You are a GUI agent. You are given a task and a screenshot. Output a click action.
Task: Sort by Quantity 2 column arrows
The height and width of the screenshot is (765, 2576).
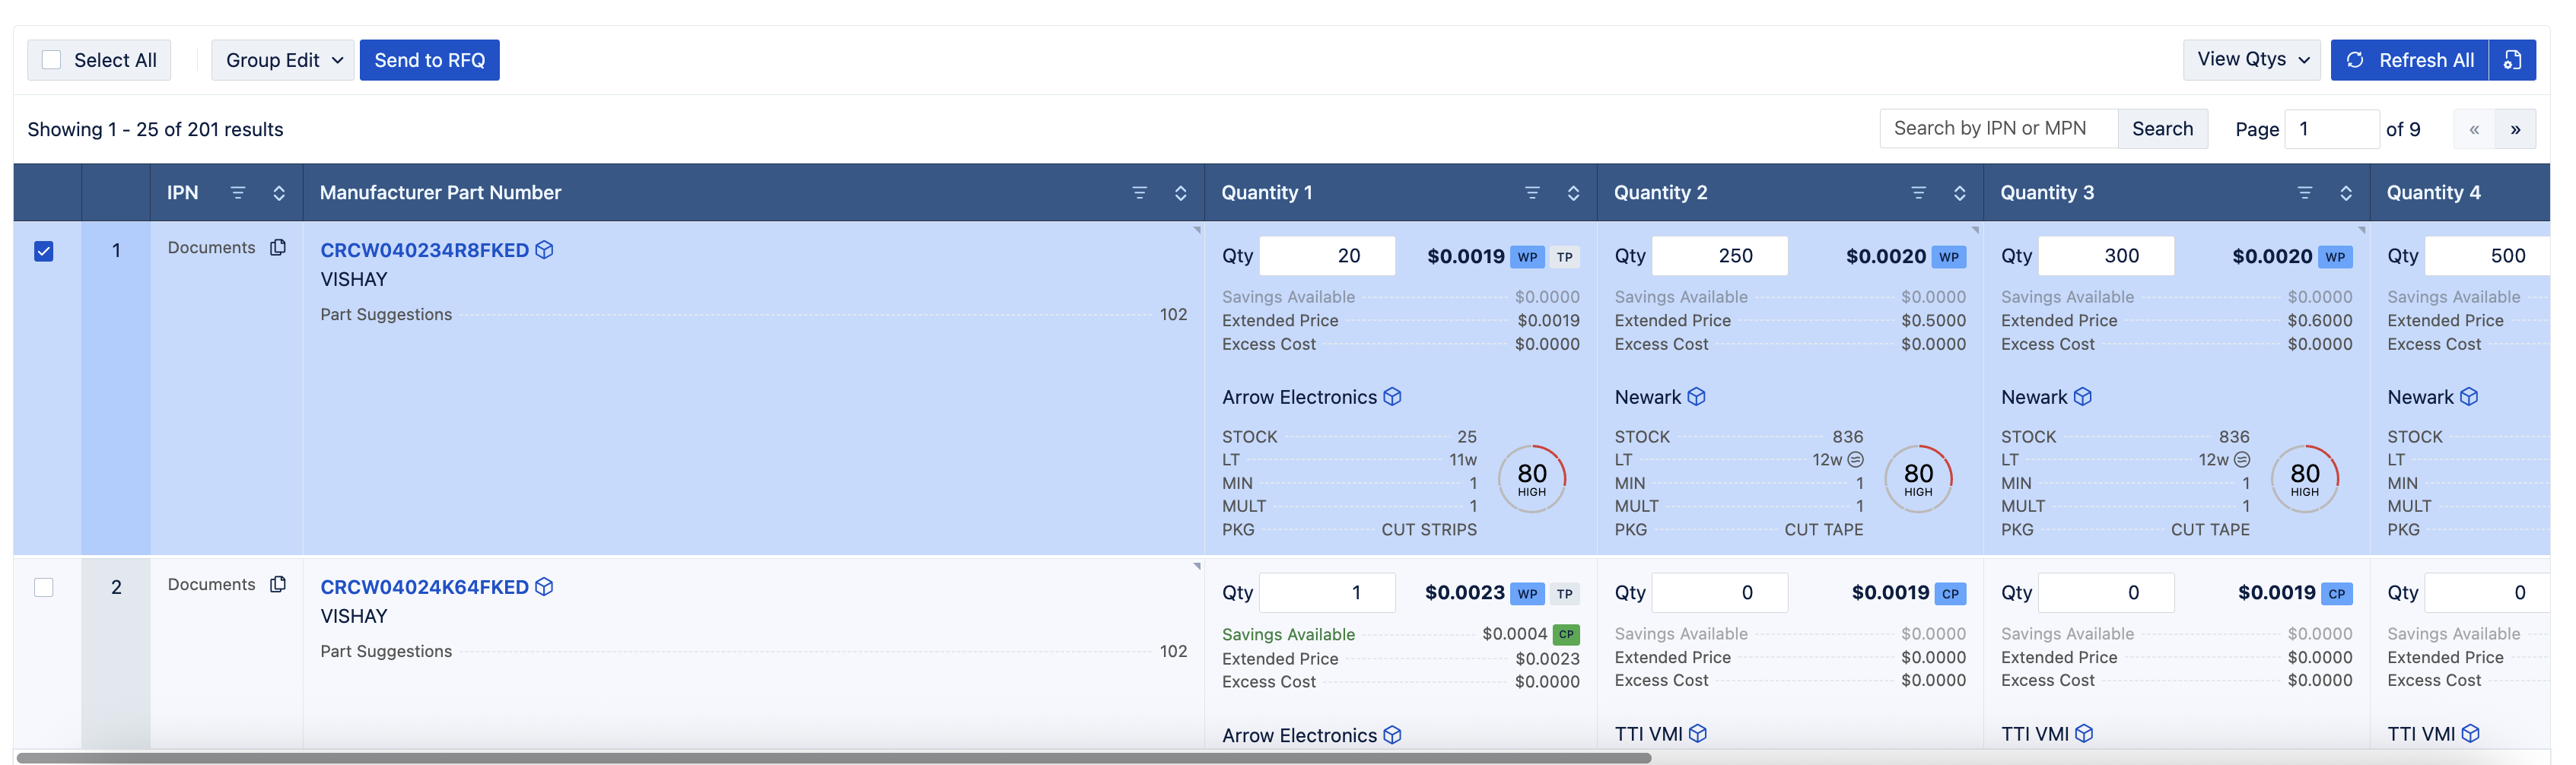pyautogui.click(x=1959, y=193)
